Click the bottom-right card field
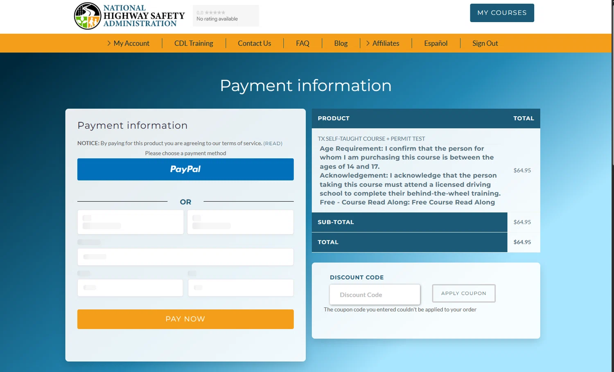The width and height of the screenshot is (614, 372). tap(241, 288)
